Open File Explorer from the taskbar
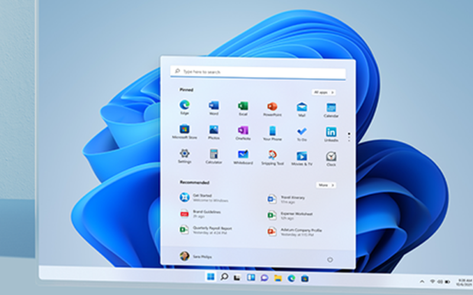The height and width of the screenshot is (295, 473). point(278,278)
